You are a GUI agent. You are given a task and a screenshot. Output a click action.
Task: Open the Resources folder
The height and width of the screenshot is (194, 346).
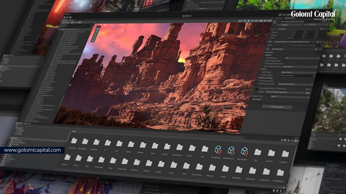(x=149, y=163)
